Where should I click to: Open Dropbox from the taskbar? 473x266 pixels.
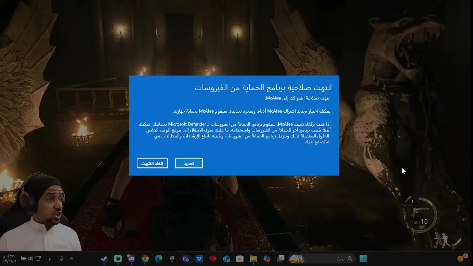click(199, 259)
